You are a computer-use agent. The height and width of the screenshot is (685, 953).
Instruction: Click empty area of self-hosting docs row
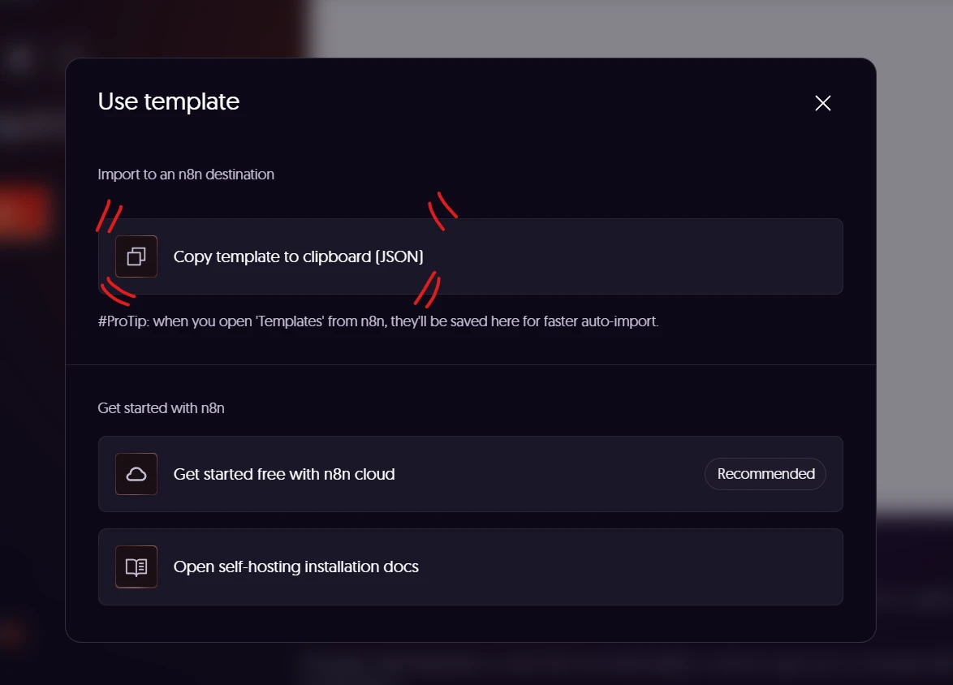coord(632,567)
